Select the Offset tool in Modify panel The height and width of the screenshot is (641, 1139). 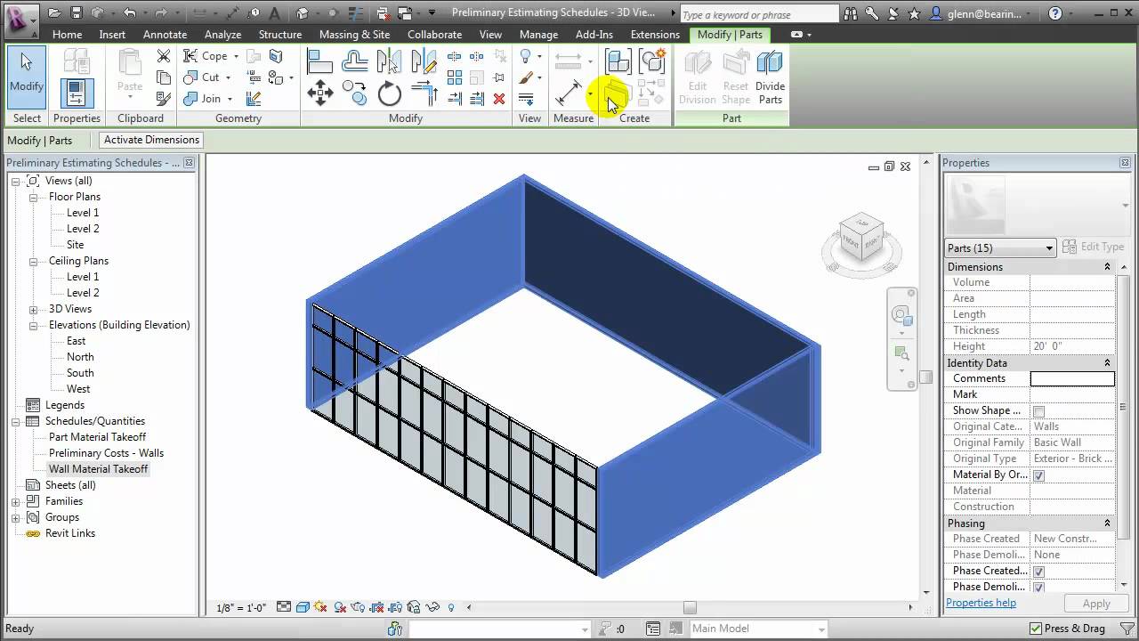pyautogui.click(x=355, y=61)
